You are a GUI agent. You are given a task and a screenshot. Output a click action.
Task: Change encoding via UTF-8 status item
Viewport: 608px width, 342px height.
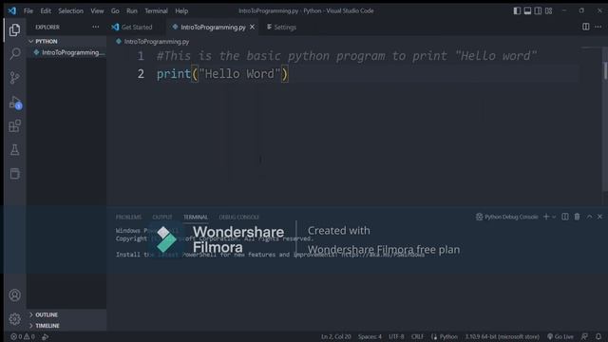pos(396,336)
